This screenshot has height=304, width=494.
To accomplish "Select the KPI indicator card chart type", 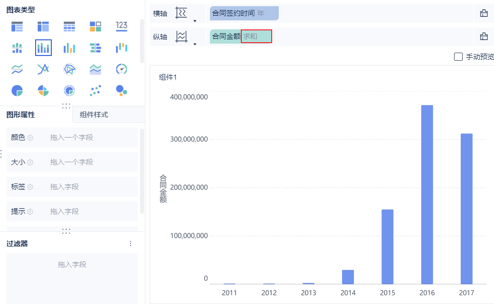I will click(122, 26).
